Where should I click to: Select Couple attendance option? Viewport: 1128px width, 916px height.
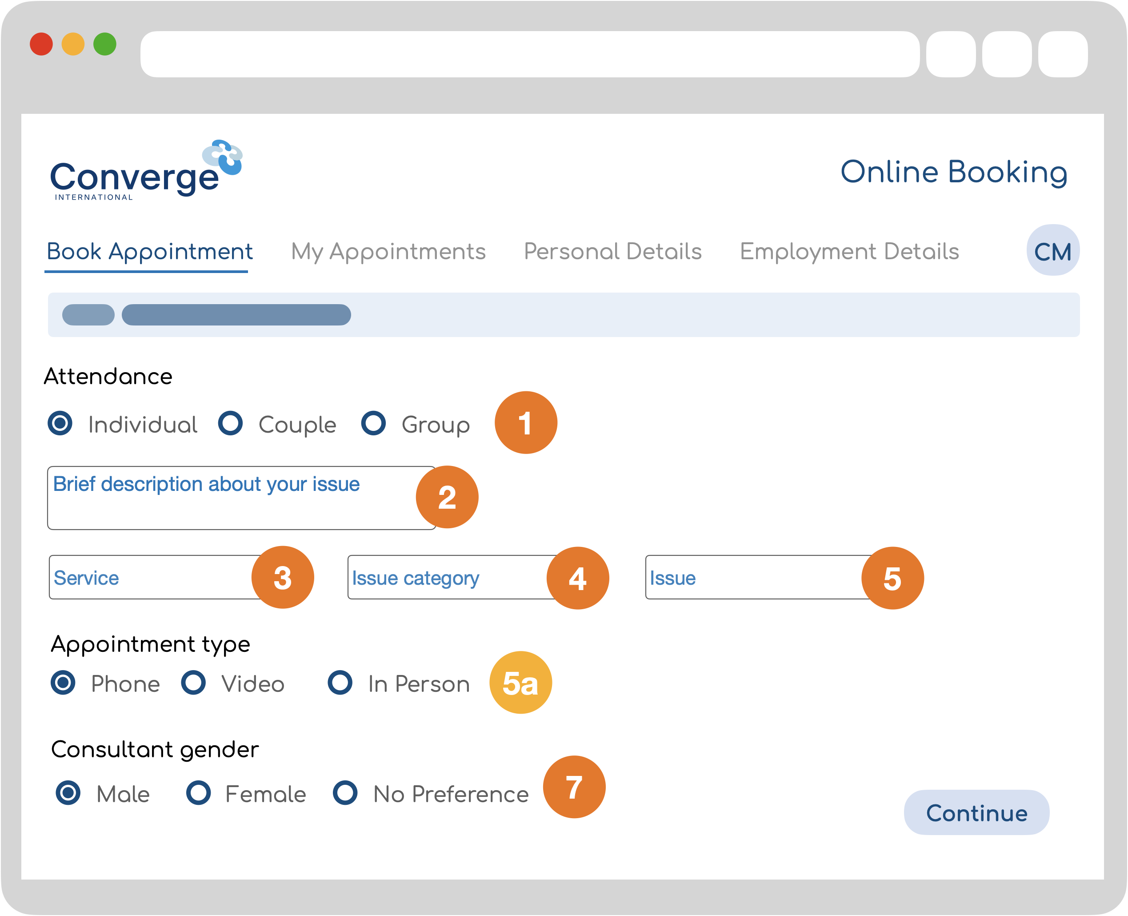tap(231, 423)
